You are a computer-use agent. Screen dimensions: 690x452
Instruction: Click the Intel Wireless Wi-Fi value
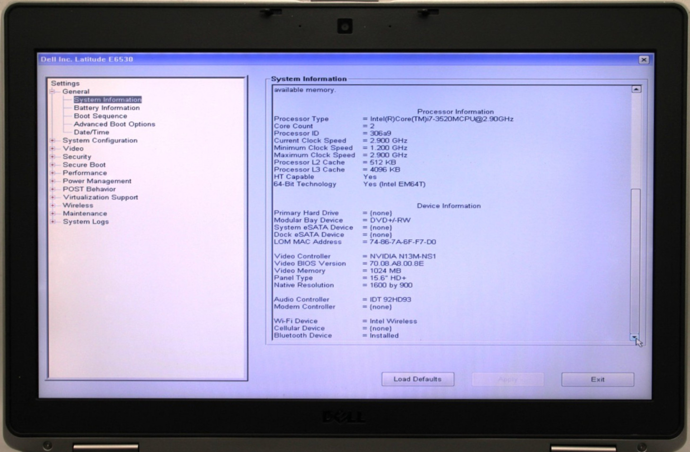coord(393,321)
